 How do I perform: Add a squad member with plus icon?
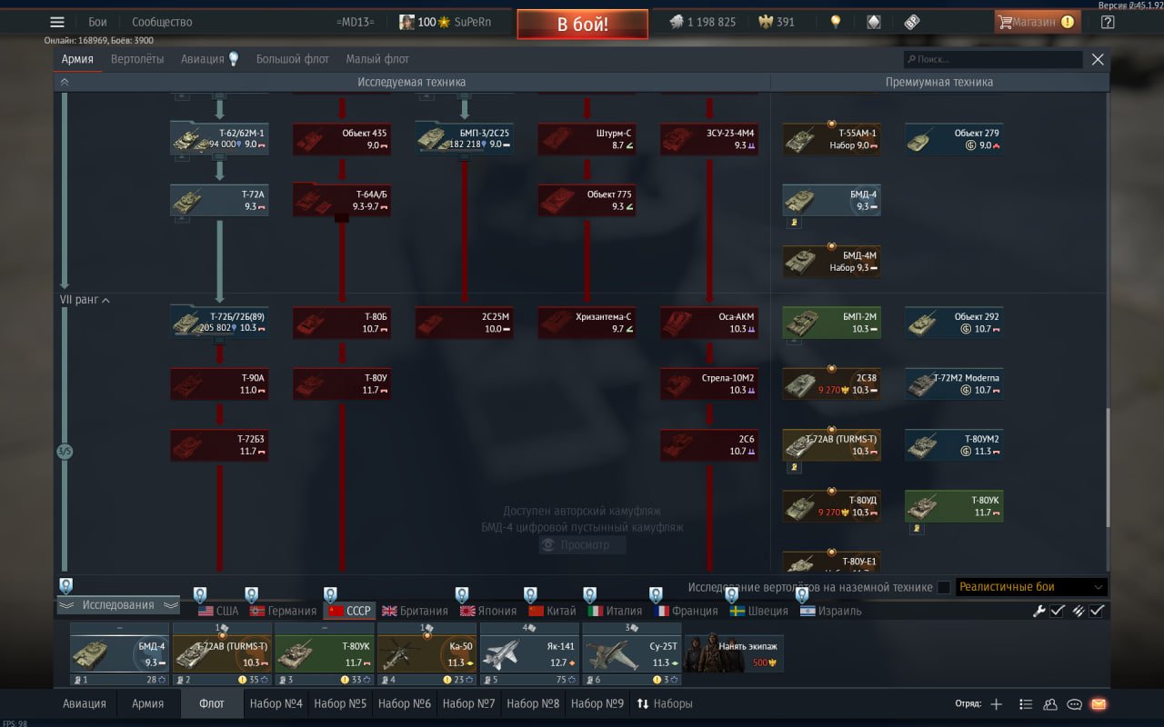997,703
